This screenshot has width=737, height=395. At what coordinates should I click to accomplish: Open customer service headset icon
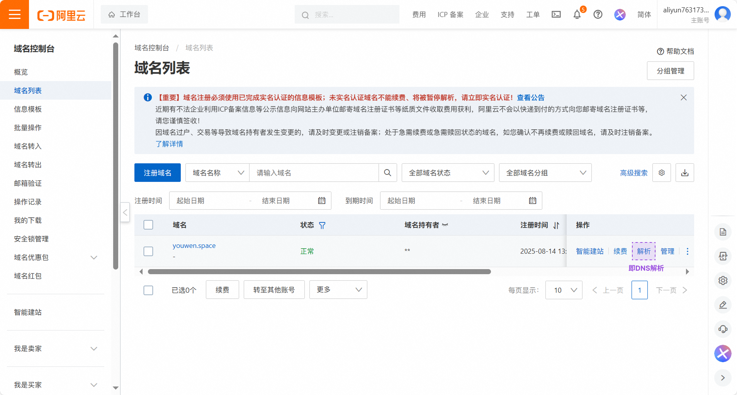tap(723, 329)
